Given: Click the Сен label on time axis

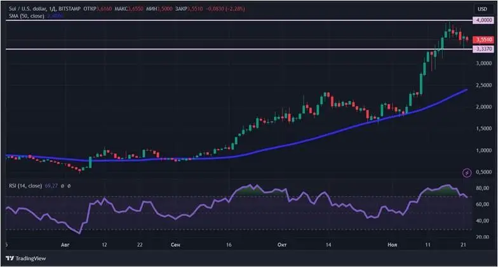Looking at the screenshot, I should 175,244.
